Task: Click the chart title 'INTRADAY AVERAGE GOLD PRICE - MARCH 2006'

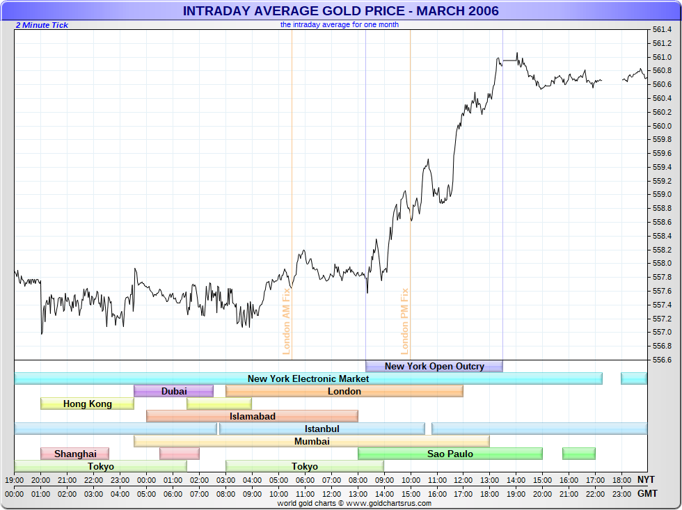Action: [x=340, y=11]
